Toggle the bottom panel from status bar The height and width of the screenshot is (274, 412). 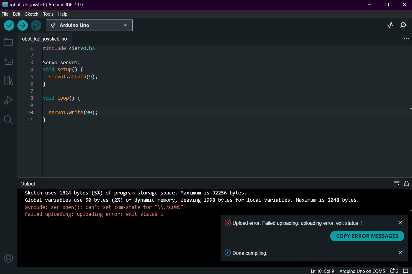click(405, 271)
